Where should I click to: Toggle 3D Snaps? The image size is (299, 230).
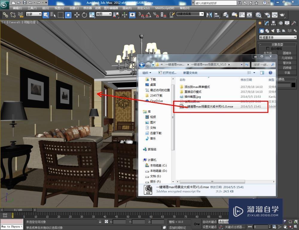tap(141, 15)
